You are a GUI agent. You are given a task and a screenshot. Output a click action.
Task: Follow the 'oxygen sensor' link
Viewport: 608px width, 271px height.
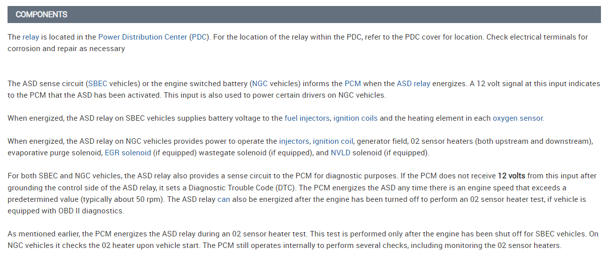point(518,119)
